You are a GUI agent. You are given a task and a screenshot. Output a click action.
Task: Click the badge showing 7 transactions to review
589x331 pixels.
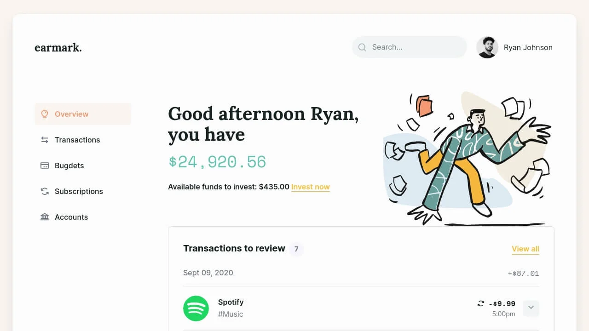[x=297, y=249]
